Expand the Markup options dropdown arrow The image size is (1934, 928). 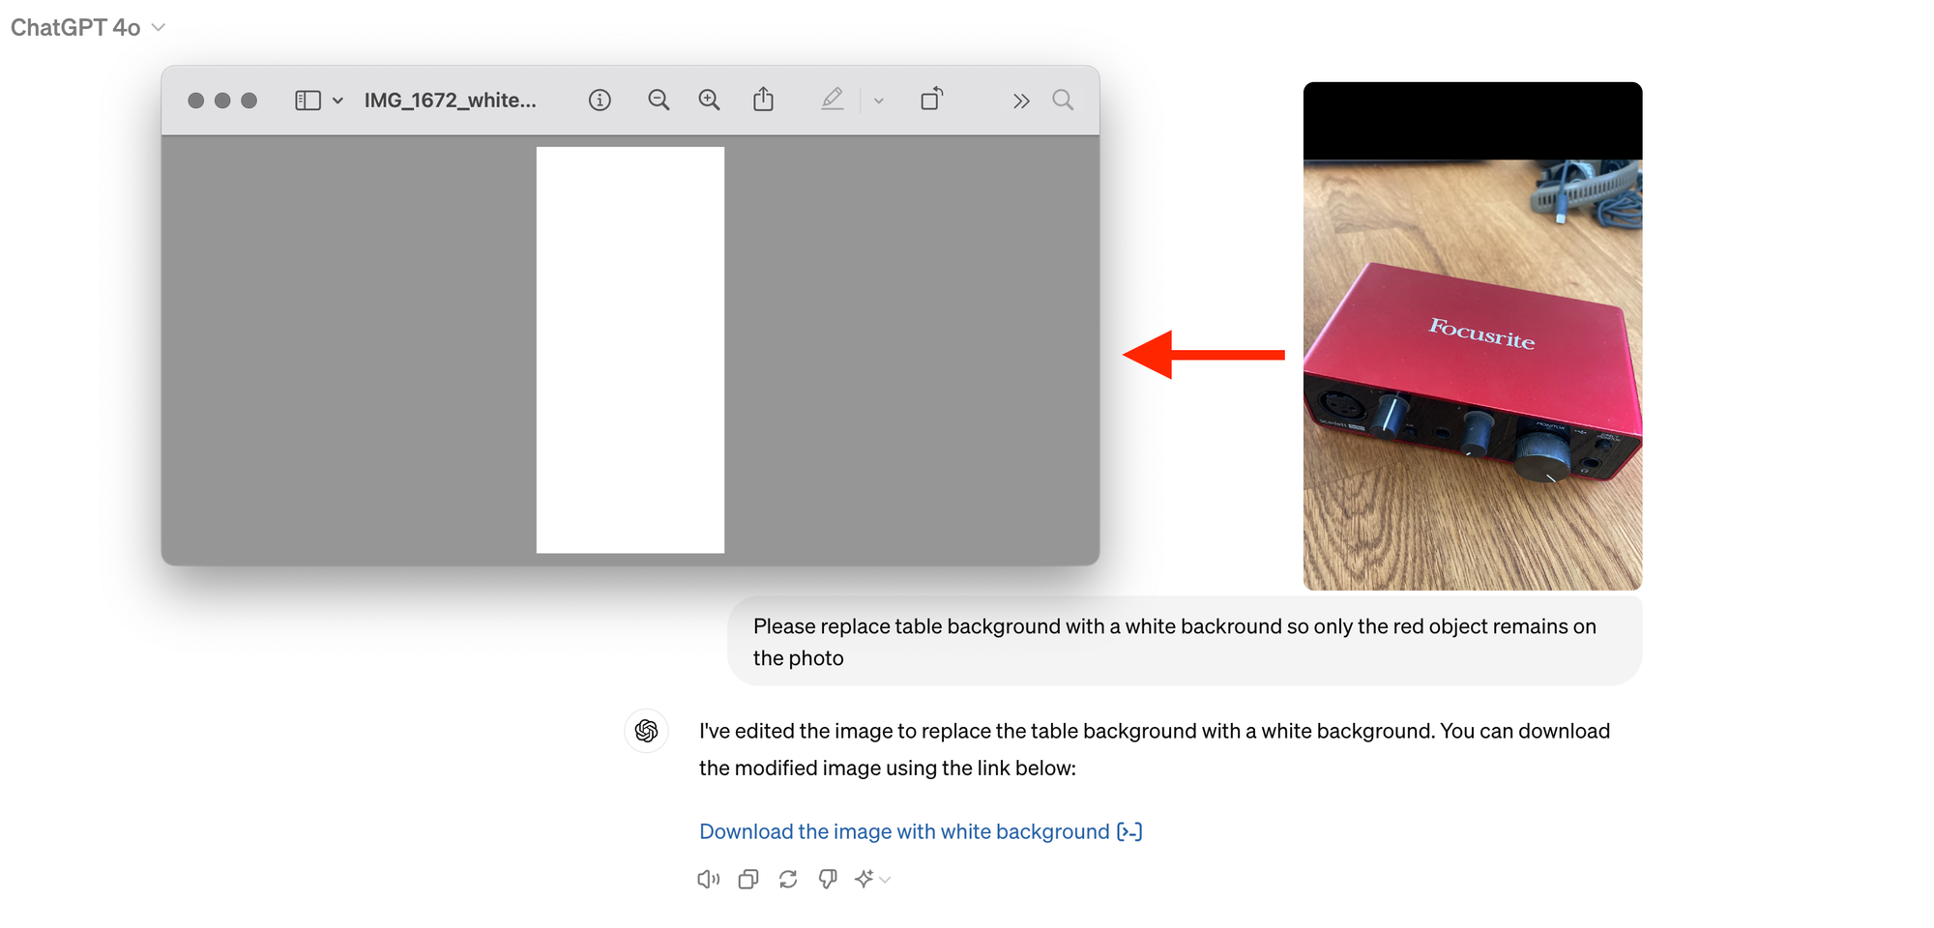(x=878, y=101)
